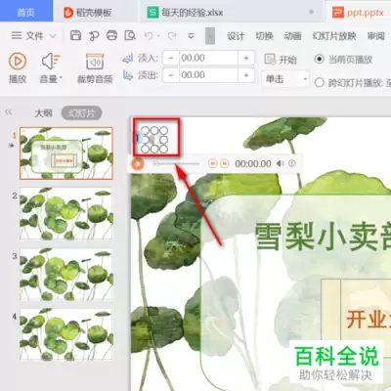Select slide 2 thumbnail
391x391 pixels.
coord(66,213)
